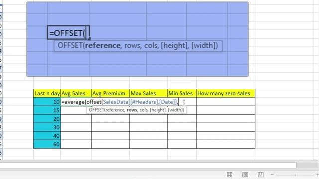Select the Max Sales cell for row 20

tap(149, 119)
